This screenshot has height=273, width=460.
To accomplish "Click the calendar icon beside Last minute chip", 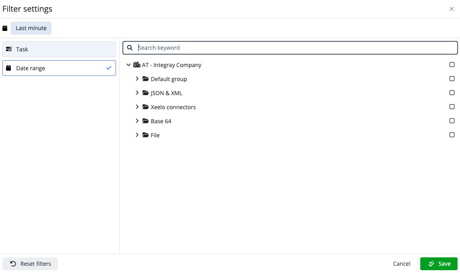I will [4, 28].
